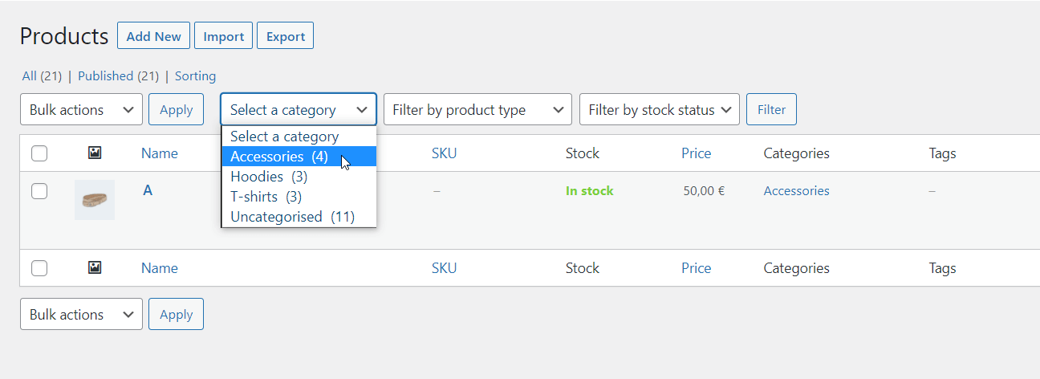The image size is (1040, 379).
Task: Click the image column icon in table footer
Action: point(95,267)
